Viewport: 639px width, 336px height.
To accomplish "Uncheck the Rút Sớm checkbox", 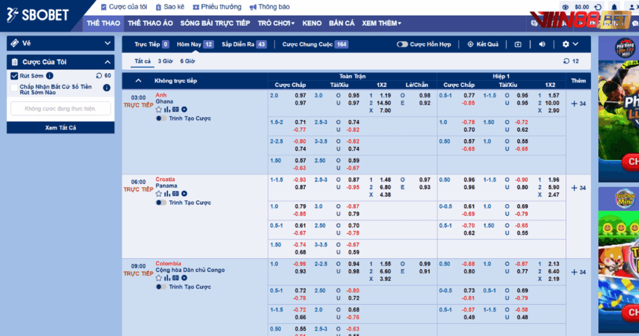I will 14,76.
